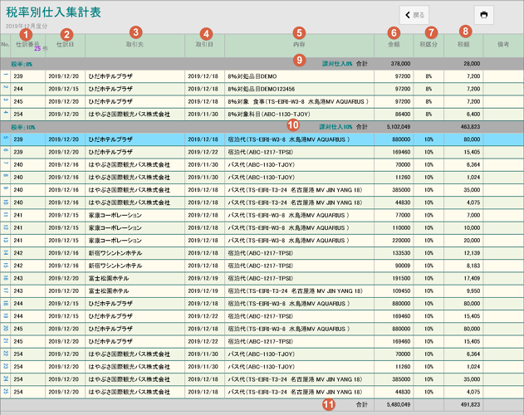
Task: Click the grand total tax 491,823
Action: [470, 404]
